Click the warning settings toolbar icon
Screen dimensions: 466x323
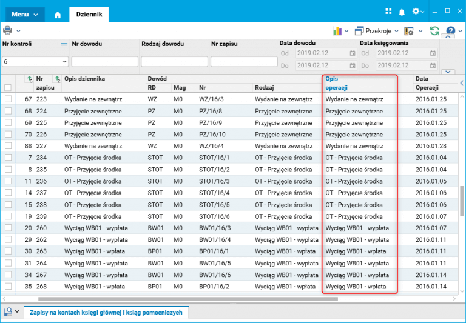[409, 31]
